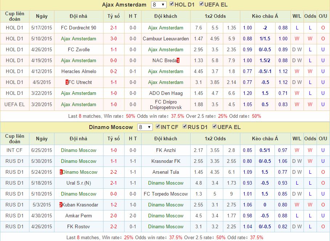Screen dimensions: 330x241
Task: Click the INT CF league cell in Dinamo table
Action: pos(15,150)
